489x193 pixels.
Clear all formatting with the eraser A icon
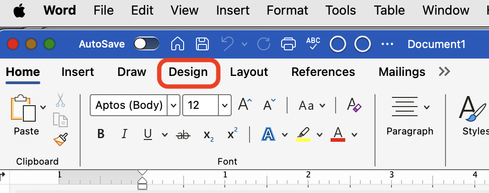coord(354,105)
